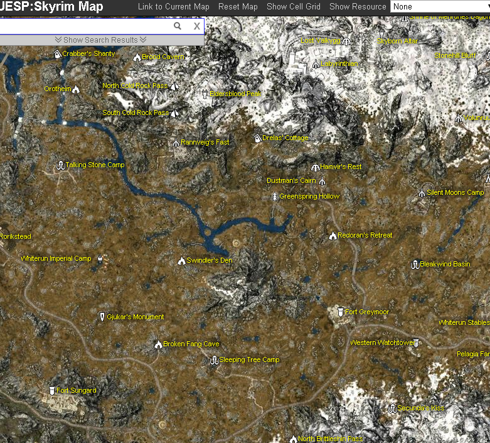The height and width of the screenshot is (443, 490).
Task: Select Secunda's Kiss giant camp icon
Action: [392, 408]
